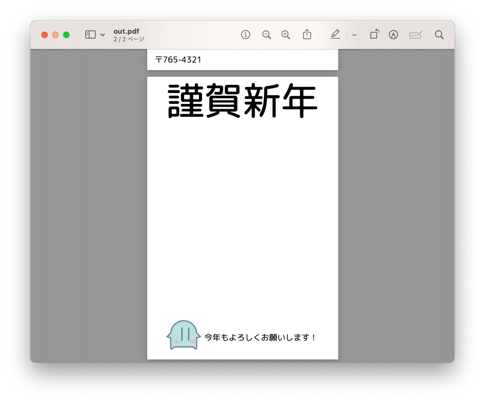Select the highlight pen tool
485x403 pixels.
(335, 34)
